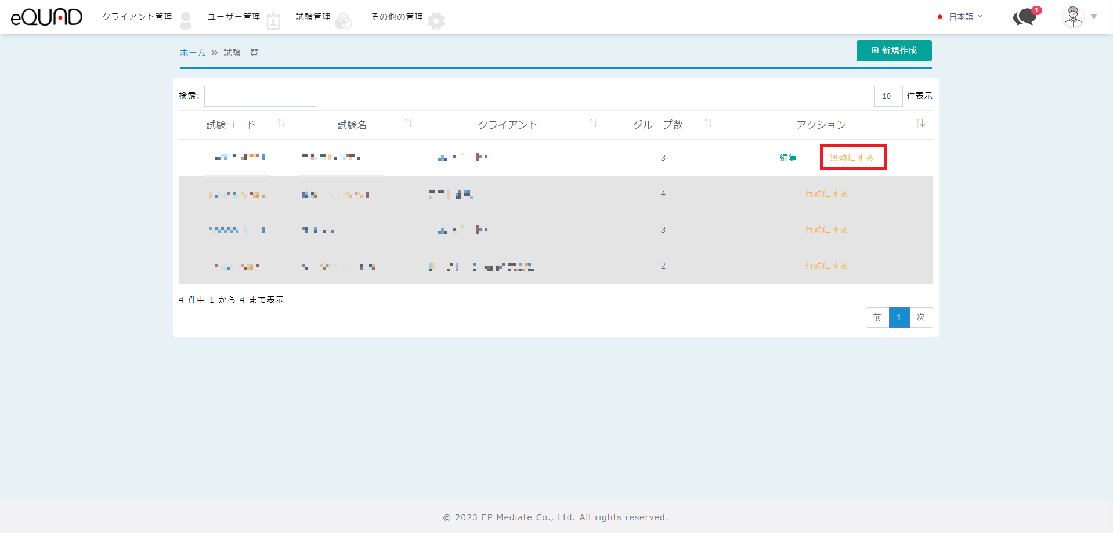The image size is (1113, 533).
Task: Sort table by 試験名 column
Action: point(352,125)
